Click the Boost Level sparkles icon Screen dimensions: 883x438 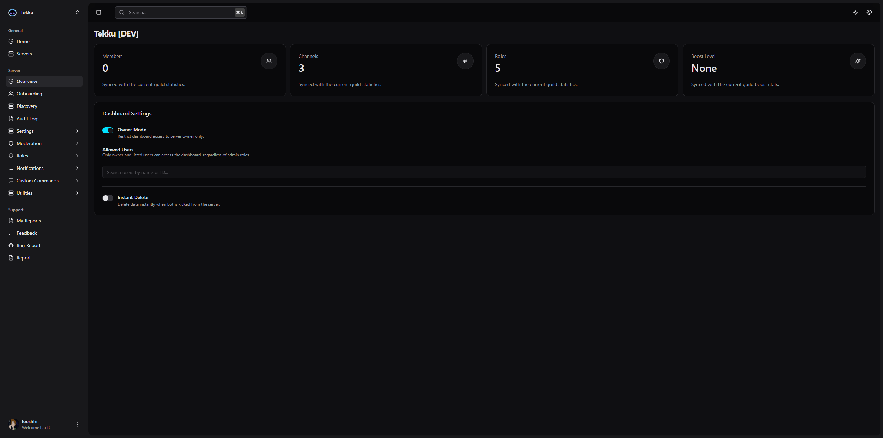(858, 61)
